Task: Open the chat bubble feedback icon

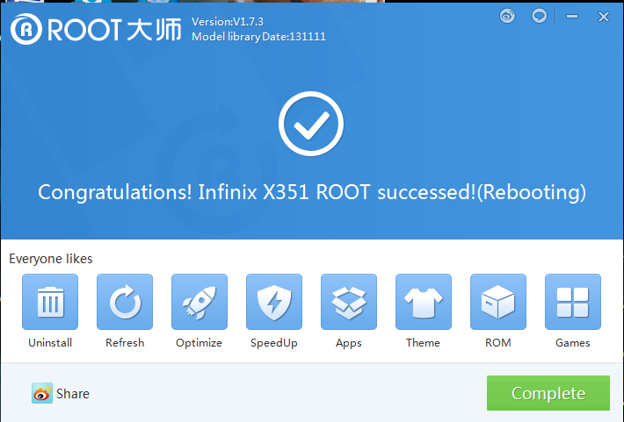Action: (x=540, y=17)
